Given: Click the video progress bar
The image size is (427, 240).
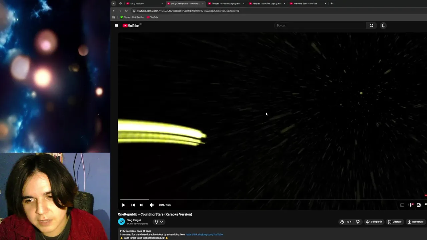Looking at the screenshot, I should pos(272,200).
